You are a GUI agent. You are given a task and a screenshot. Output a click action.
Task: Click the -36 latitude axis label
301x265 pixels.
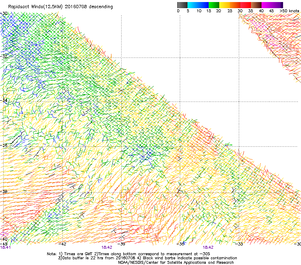click(4, 145)
